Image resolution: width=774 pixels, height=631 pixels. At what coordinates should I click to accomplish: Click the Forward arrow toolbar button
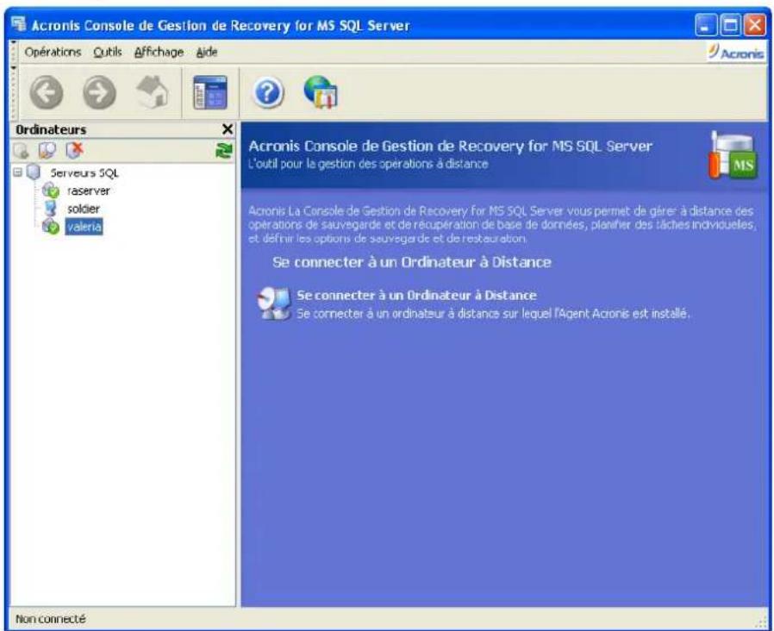pyautogui.click(x=99, y=92)
